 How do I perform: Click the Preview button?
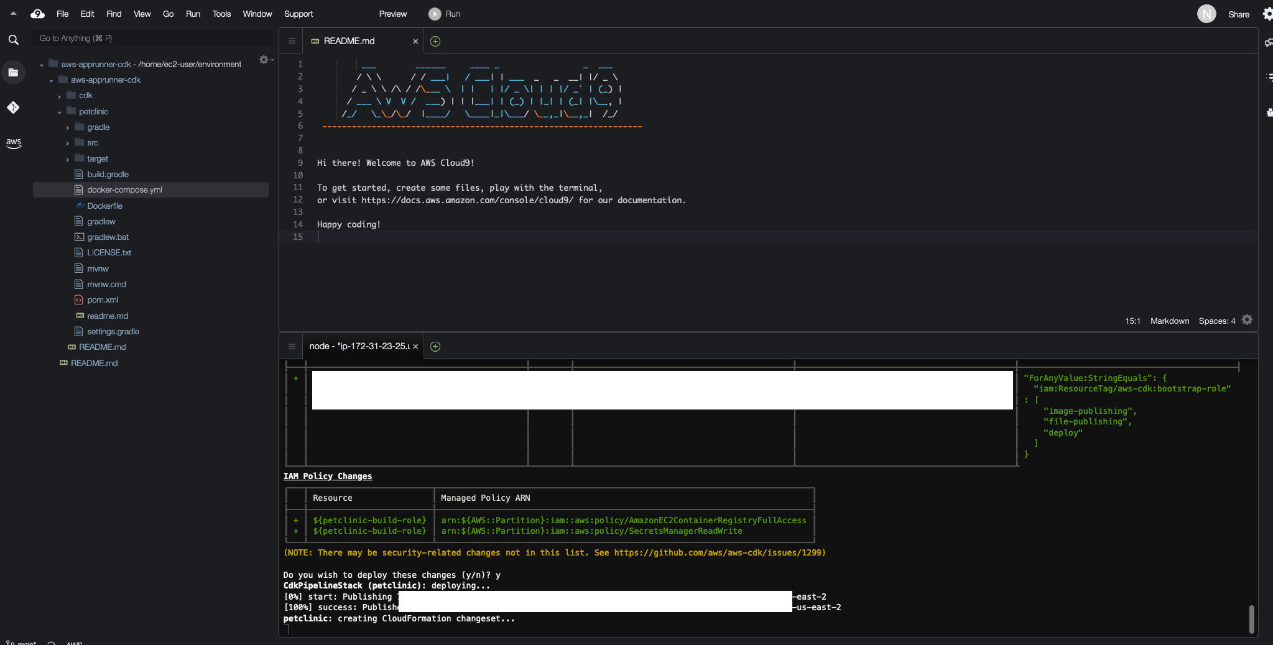(x=393, y=14)
